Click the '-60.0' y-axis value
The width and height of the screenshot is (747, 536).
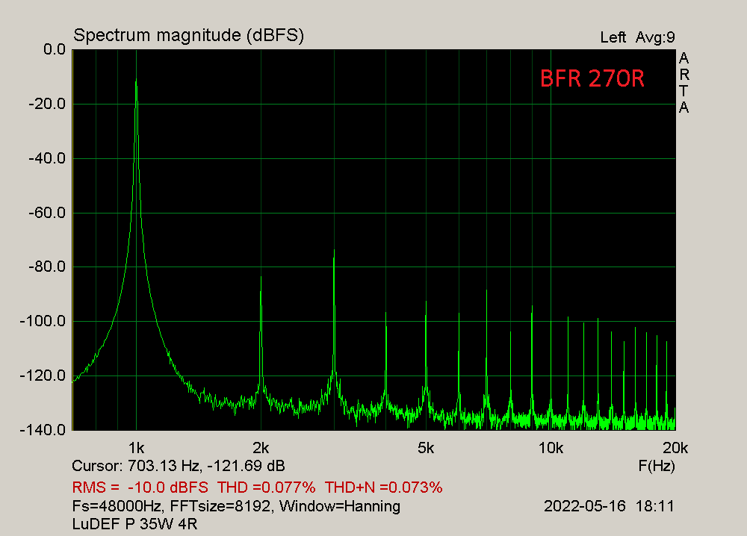click(x=47, y=213)
